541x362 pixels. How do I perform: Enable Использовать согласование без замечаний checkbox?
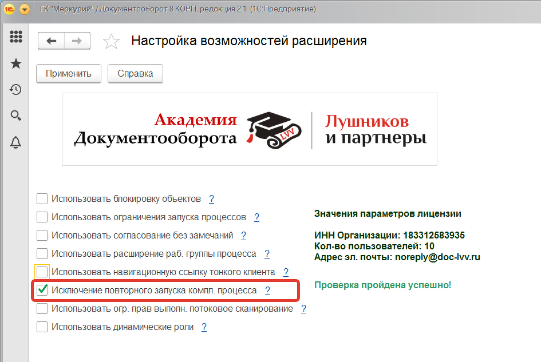click(x=42, y=236)
